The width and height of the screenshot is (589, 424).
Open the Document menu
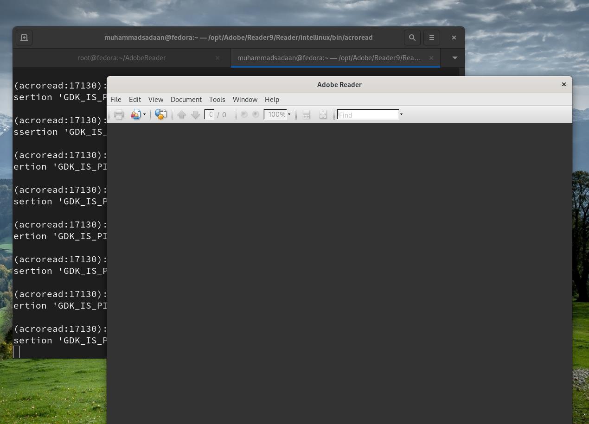tap(186, 100)
